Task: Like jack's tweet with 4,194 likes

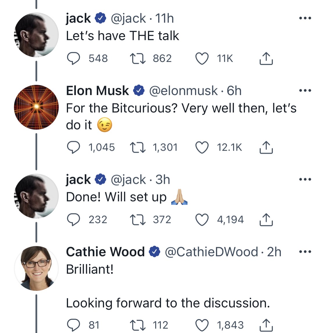Action: 202,220
